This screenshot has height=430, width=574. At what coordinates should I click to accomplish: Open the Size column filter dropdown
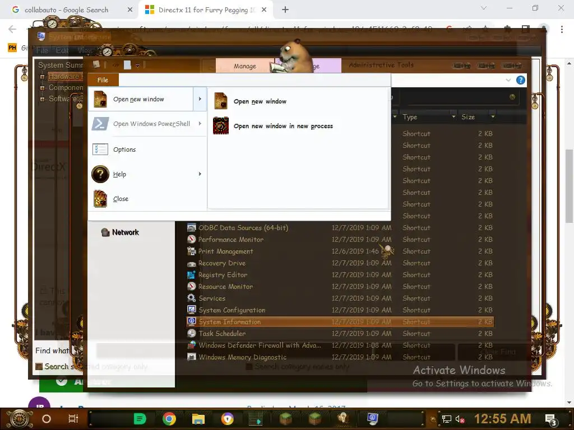(493, 116)
